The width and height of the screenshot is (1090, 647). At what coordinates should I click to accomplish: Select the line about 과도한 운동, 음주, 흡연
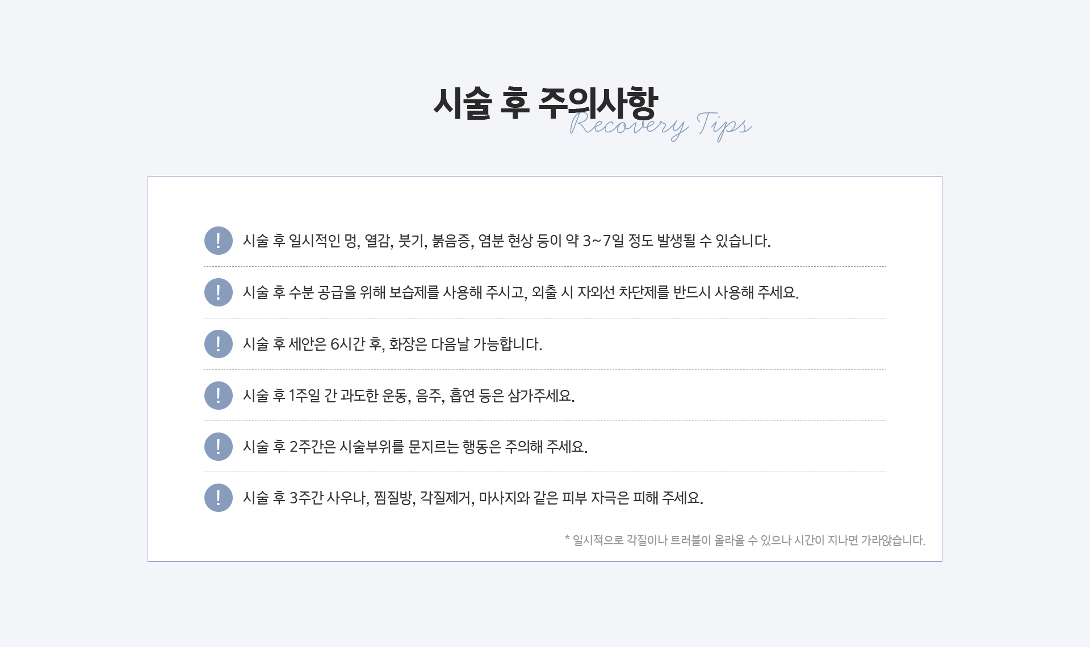point(409,396)
